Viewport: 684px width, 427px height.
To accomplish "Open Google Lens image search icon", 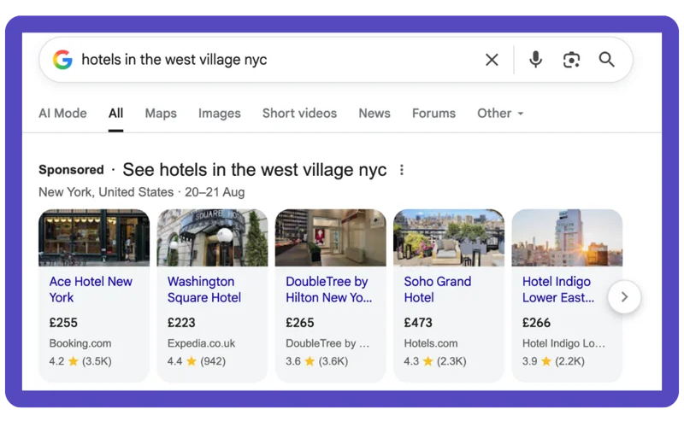I will tap(571, 60).
